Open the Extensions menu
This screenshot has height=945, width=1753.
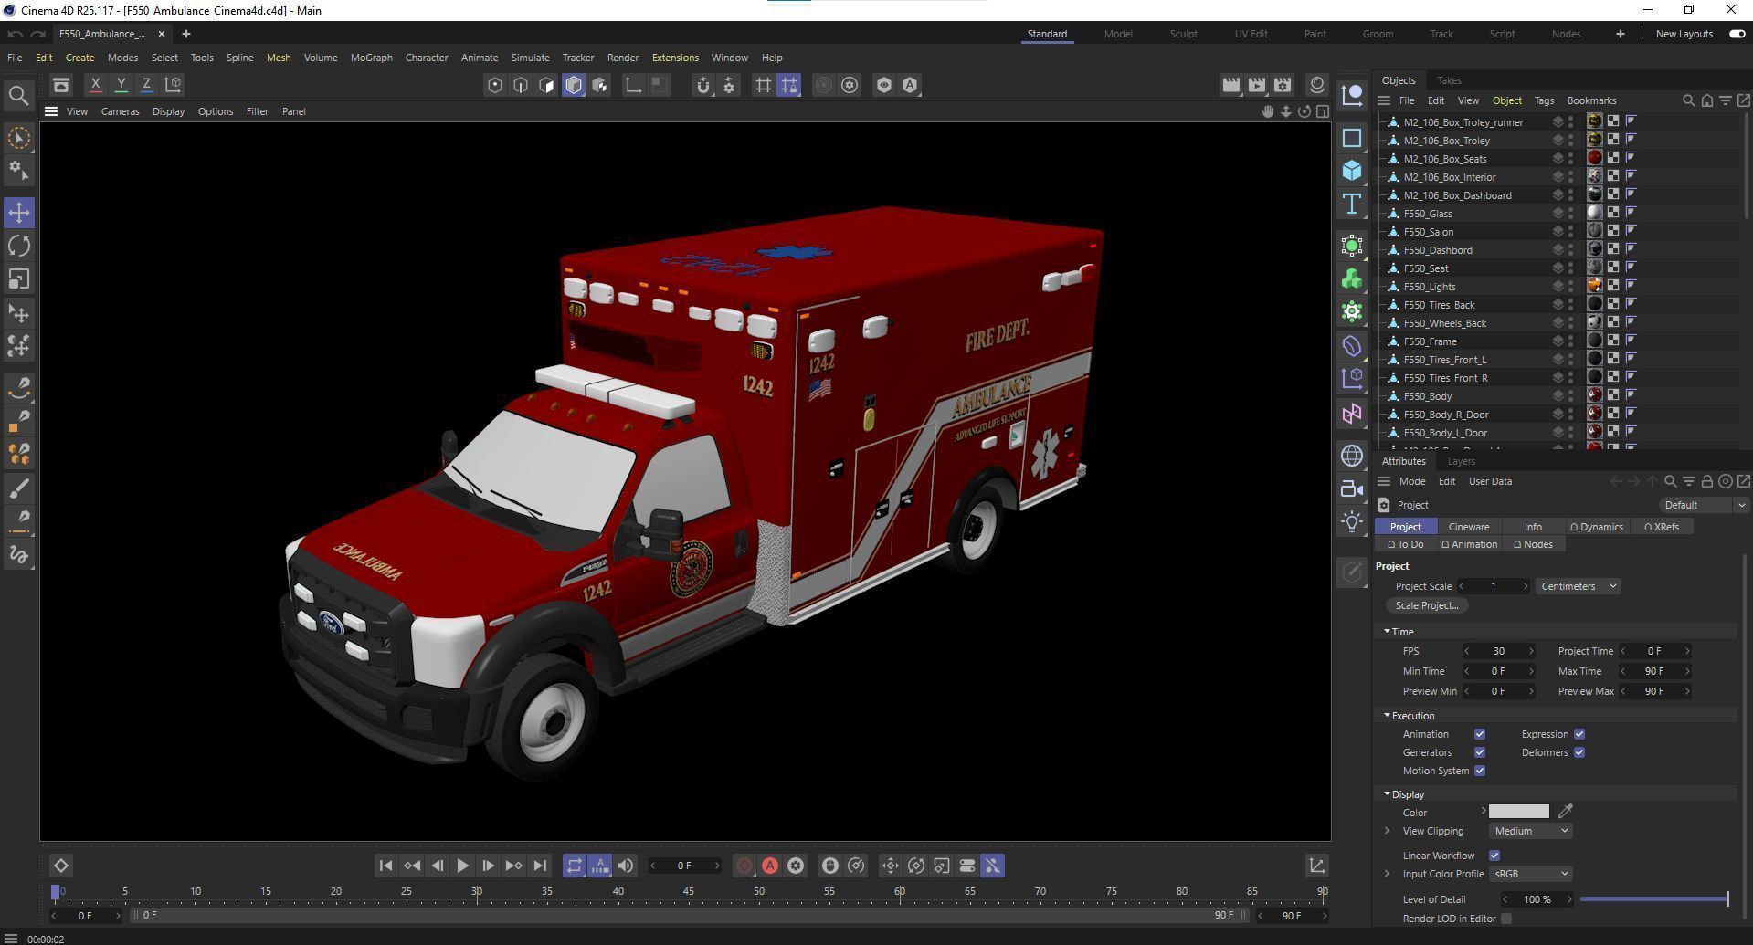click(675, 58)
